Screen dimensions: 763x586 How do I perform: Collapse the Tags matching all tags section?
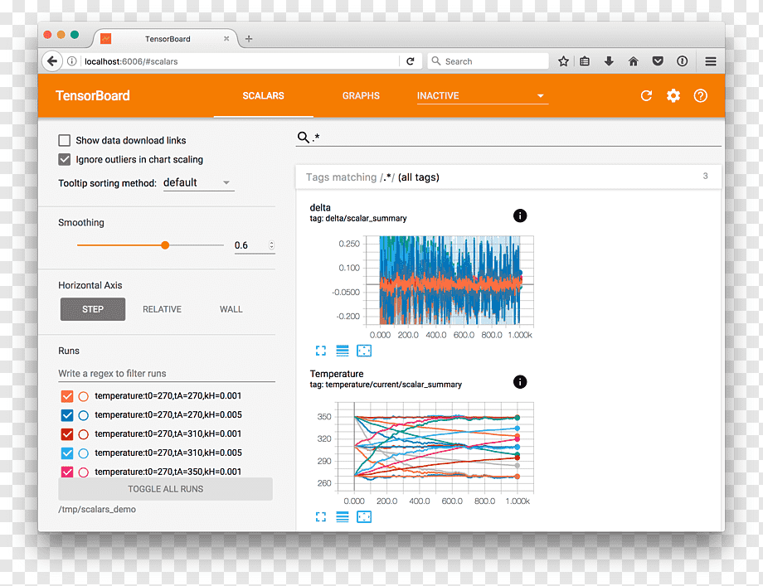tap(508, 177)
